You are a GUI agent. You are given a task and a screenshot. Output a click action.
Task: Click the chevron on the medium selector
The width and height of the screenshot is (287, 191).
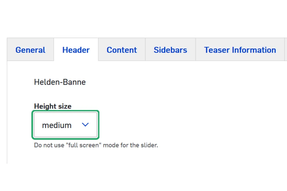[85, 125]
